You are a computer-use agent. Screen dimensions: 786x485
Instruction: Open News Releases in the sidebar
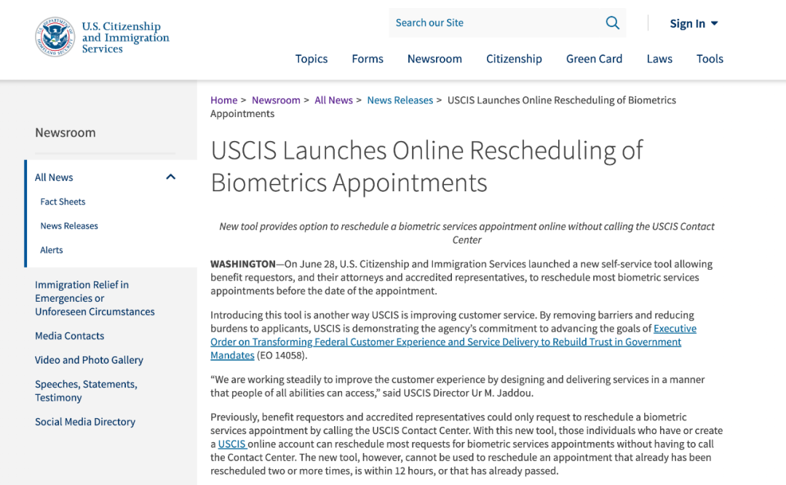tap(69, 226)
